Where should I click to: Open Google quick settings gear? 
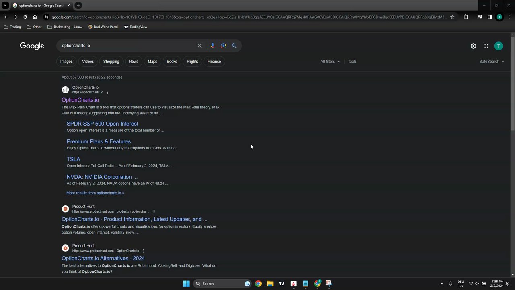click(x=473, y=46)
